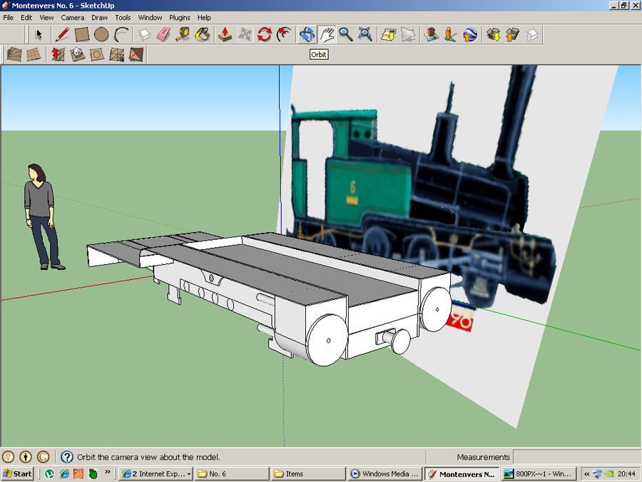Switch to Windows Media taskbar button
Viewport: 642px width, 482px height.
pos(385,474)
